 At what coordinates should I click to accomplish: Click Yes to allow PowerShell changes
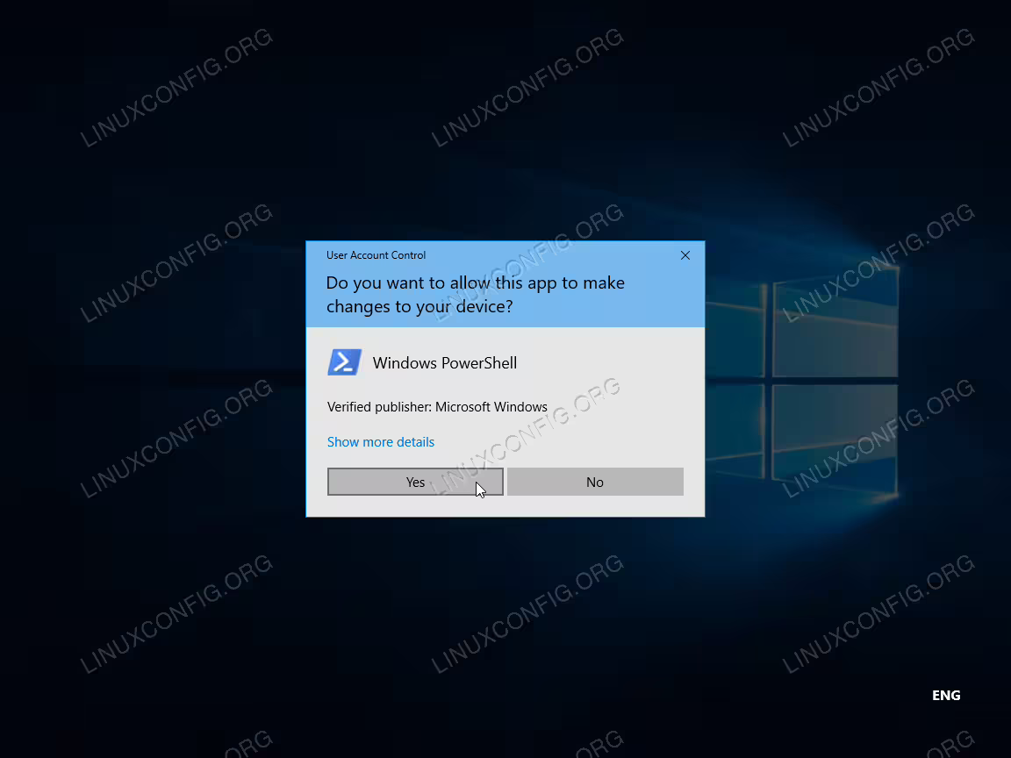(415, 482)
